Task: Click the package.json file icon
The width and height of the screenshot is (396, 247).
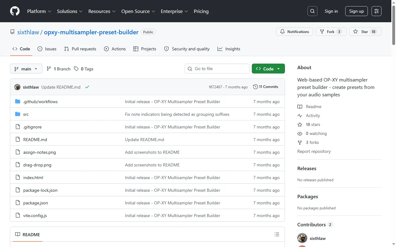Action: 18,203
